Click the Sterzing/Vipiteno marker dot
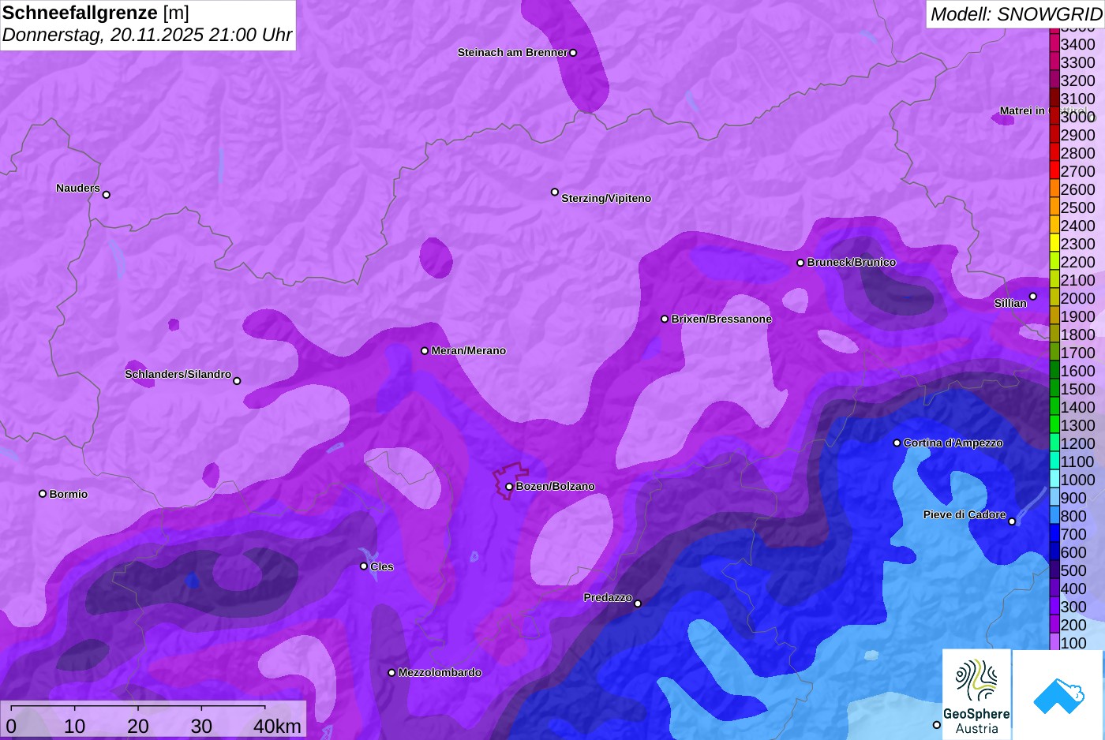Screen dimensions: 1105x740 pos(555,192)
